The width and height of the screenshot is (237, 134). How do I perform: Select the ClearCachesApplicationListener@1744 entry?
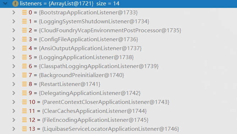tap(88, 111)
